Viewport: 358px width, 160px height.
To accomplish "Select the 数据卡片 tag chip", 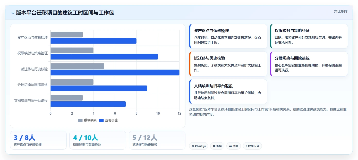I will click(x=252, y=146).
